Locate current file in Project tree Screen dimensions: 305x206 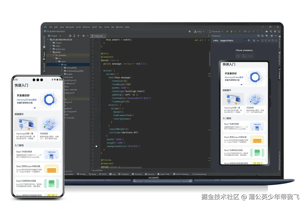(70, 36)
